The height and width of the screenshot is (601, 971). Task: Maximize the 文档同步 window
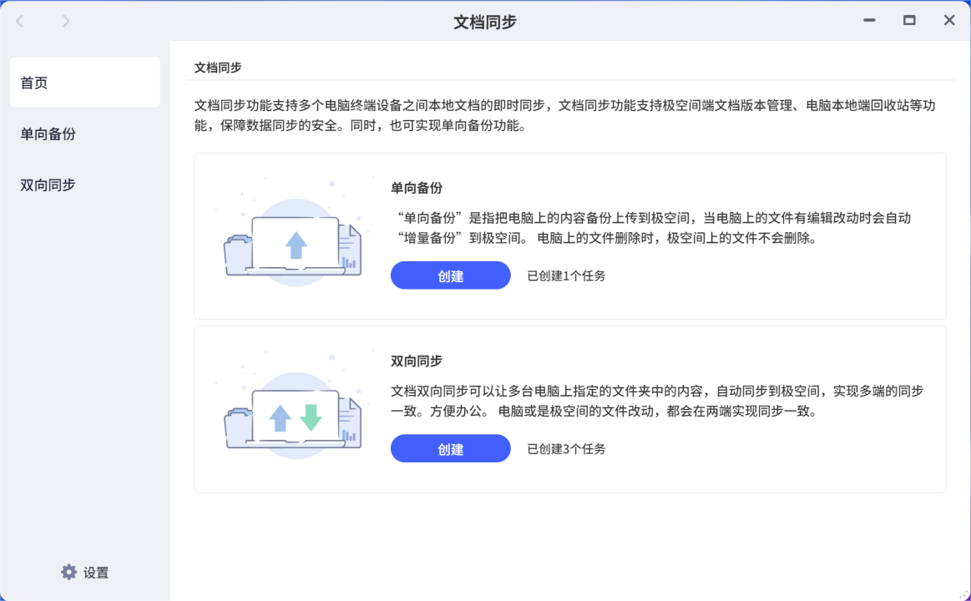point(909,21)
